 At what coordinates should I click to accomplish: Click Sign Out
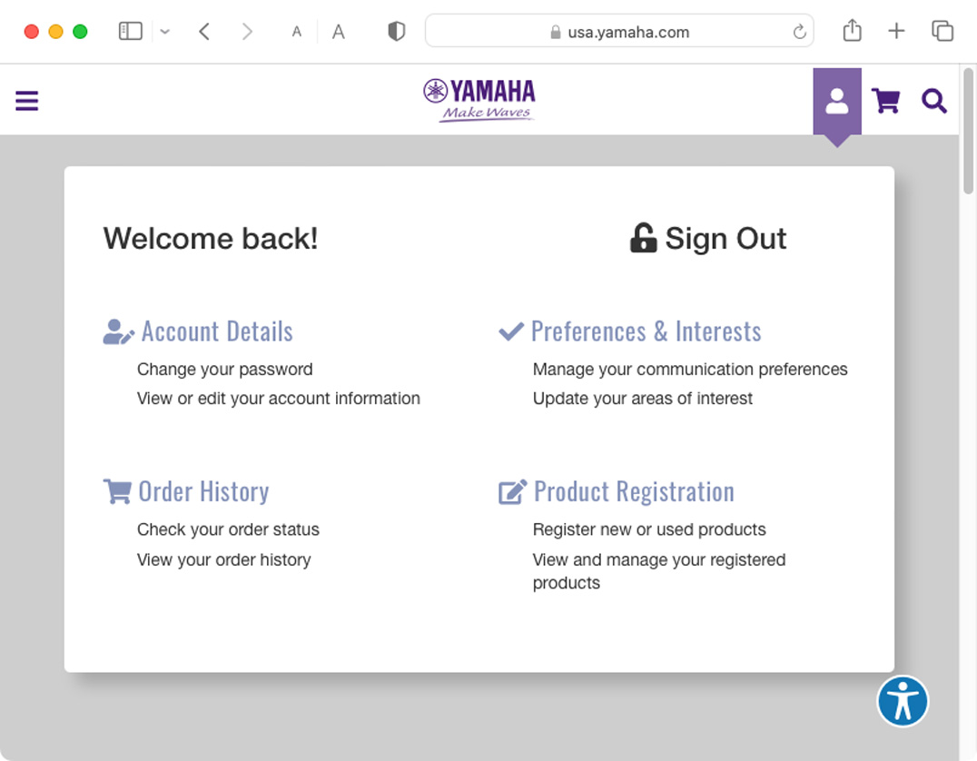pos(708,238)
